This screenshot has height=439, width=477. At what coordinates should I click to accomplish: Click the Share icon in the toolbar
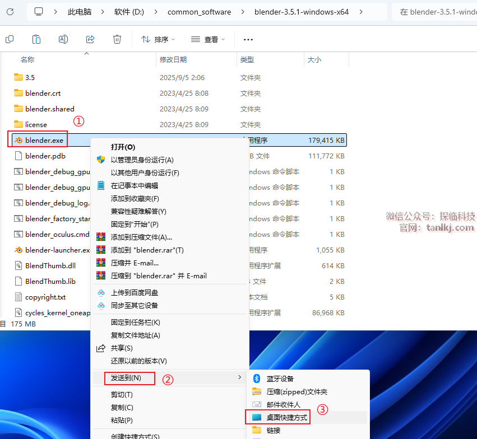coord(90,39)
